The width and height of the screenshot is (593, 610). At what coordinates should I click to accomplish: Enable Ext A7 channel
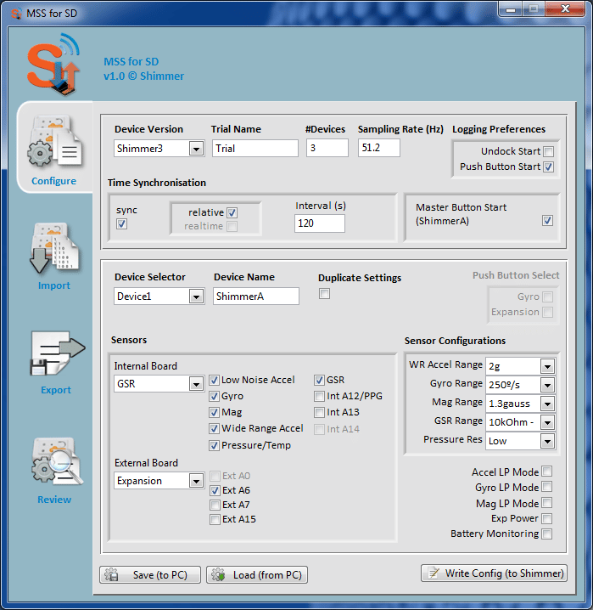click(215, 505)
